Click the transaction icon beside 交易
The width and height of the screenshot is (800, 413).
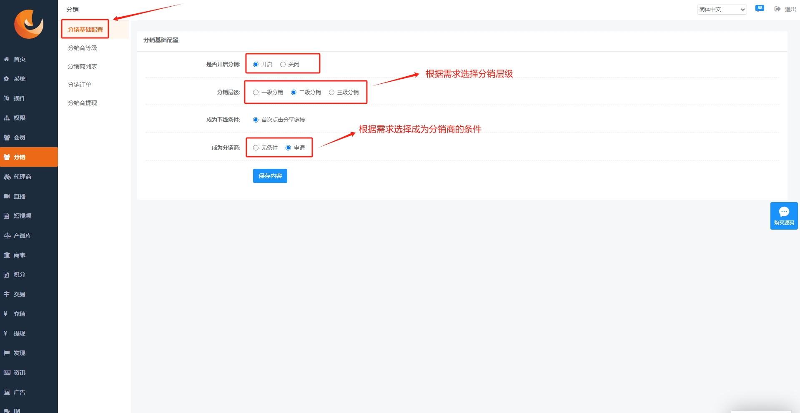(7, 294)
